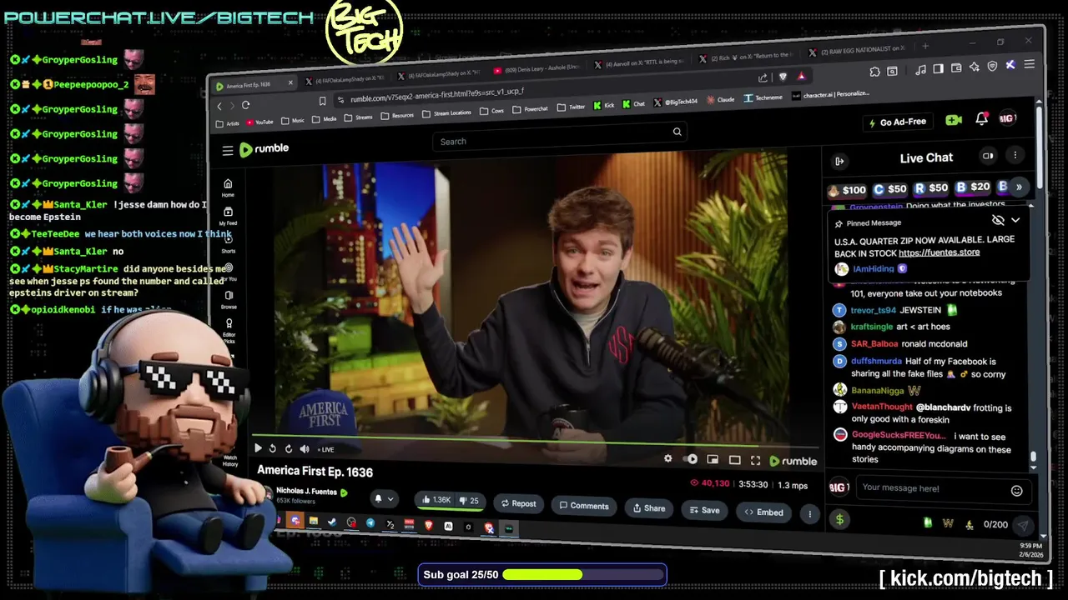Enable picture-in-picture mode
Image resolution: width=1068 pixels, height=600 pixels.
[713, 459]
